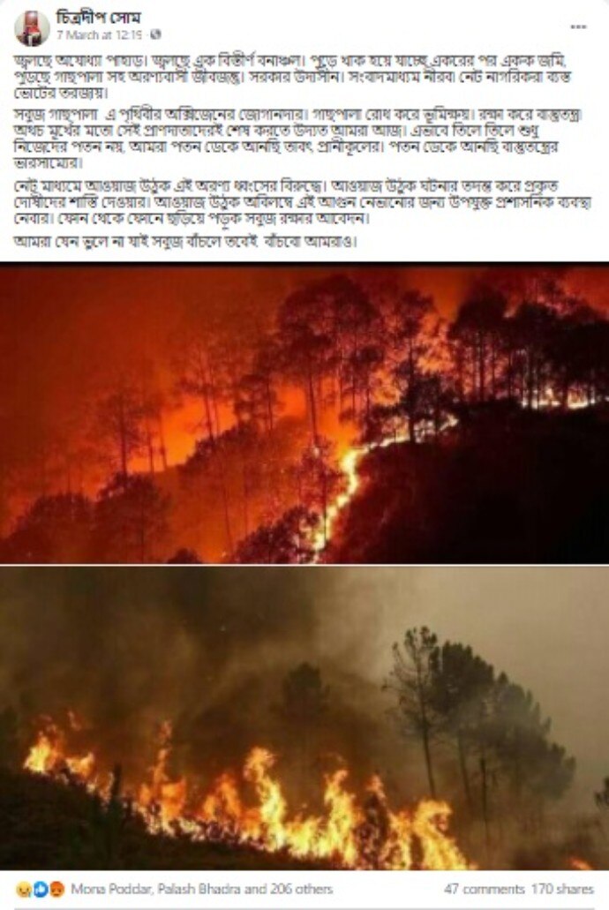Screen dimensions: 609x910
Task: Open the smoky hillside flames photo
Action: tap(304, 718)
